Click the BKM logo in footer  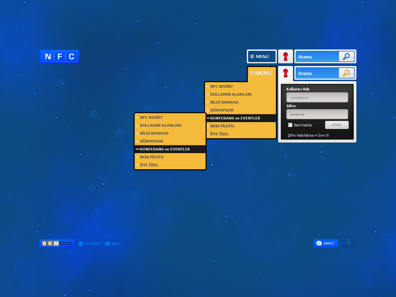pos(57,244)
